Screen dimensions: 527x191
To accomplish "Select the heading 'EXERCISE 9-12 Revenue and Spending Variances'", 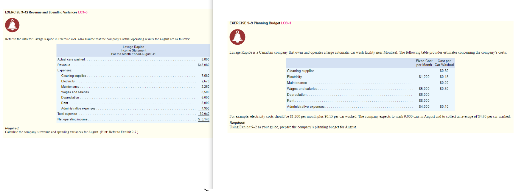I will (41, 12).
